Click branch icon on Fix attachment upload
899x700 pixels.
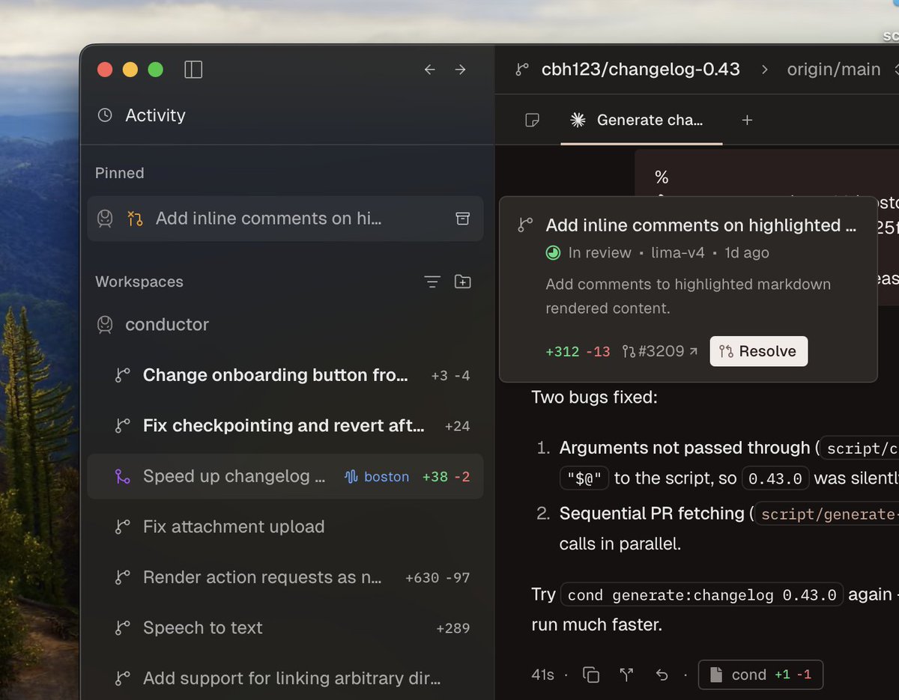click(x=123, y=527)
